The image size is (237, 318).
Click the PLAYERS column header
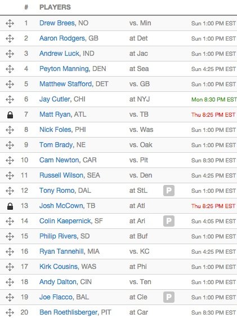point(55,7)
